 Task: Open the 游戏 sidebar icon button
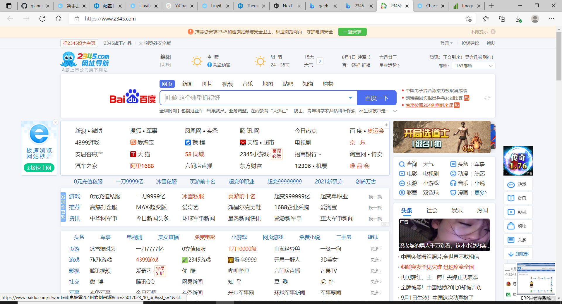coord(518,184)
